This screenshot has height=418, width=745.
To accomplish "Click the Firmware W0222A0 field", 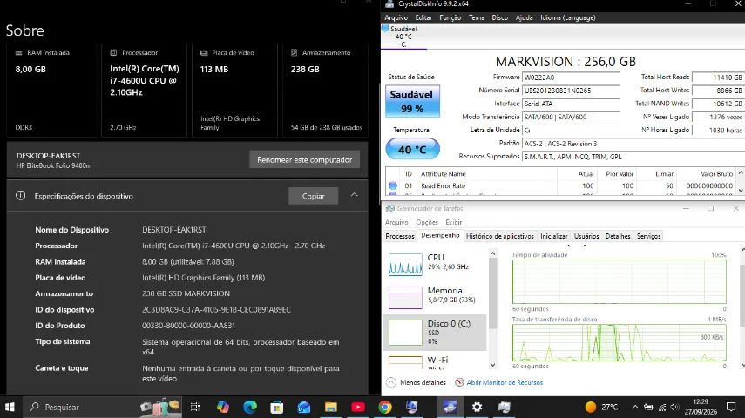I will pos(571,78).
